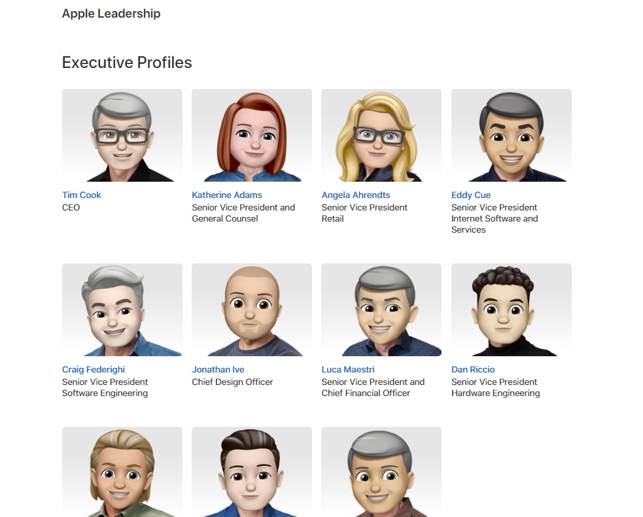Open Tim Cook's Memoji portrait
Viewport: 643px width, 517px height.
[x=122, y=135]
